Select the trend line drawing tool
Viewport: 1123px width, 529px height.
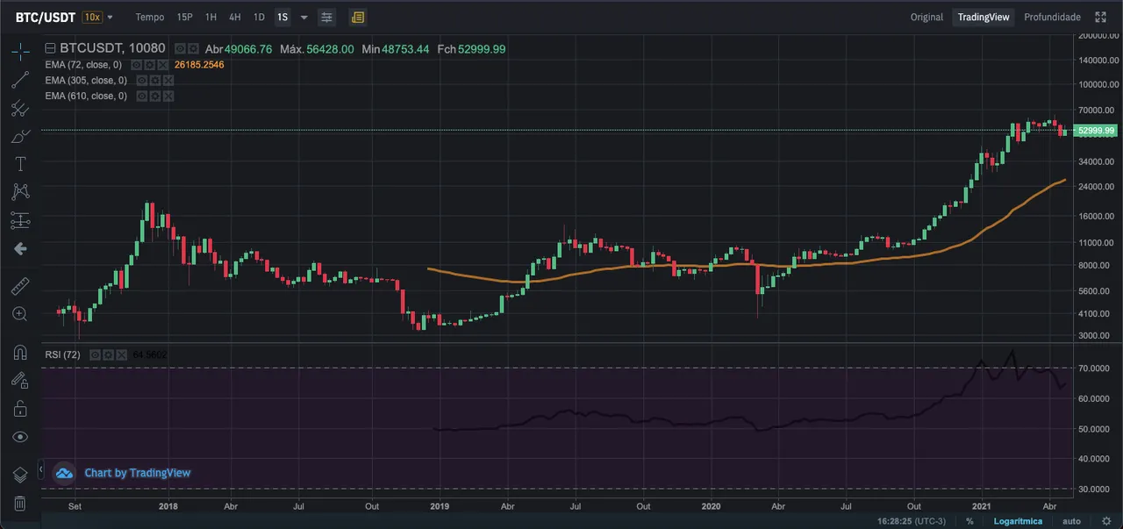(20, 80)
